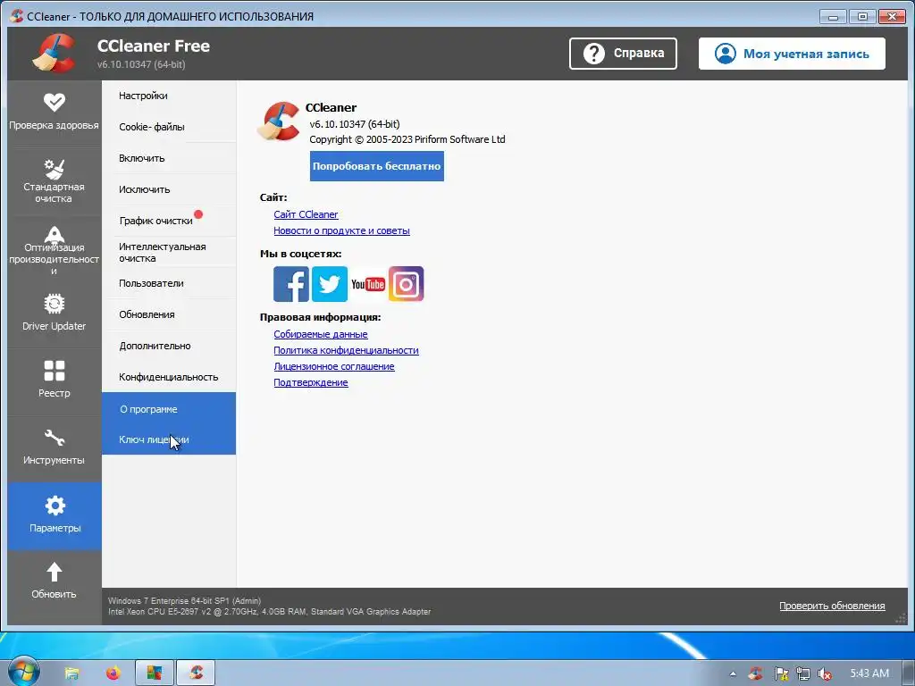915x686 pixels.
Task: Open the Подтверждение link
Action: [310, 382]
